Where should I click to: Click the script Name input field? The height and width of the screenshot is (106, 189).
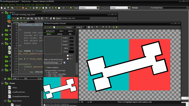[75, 18]
